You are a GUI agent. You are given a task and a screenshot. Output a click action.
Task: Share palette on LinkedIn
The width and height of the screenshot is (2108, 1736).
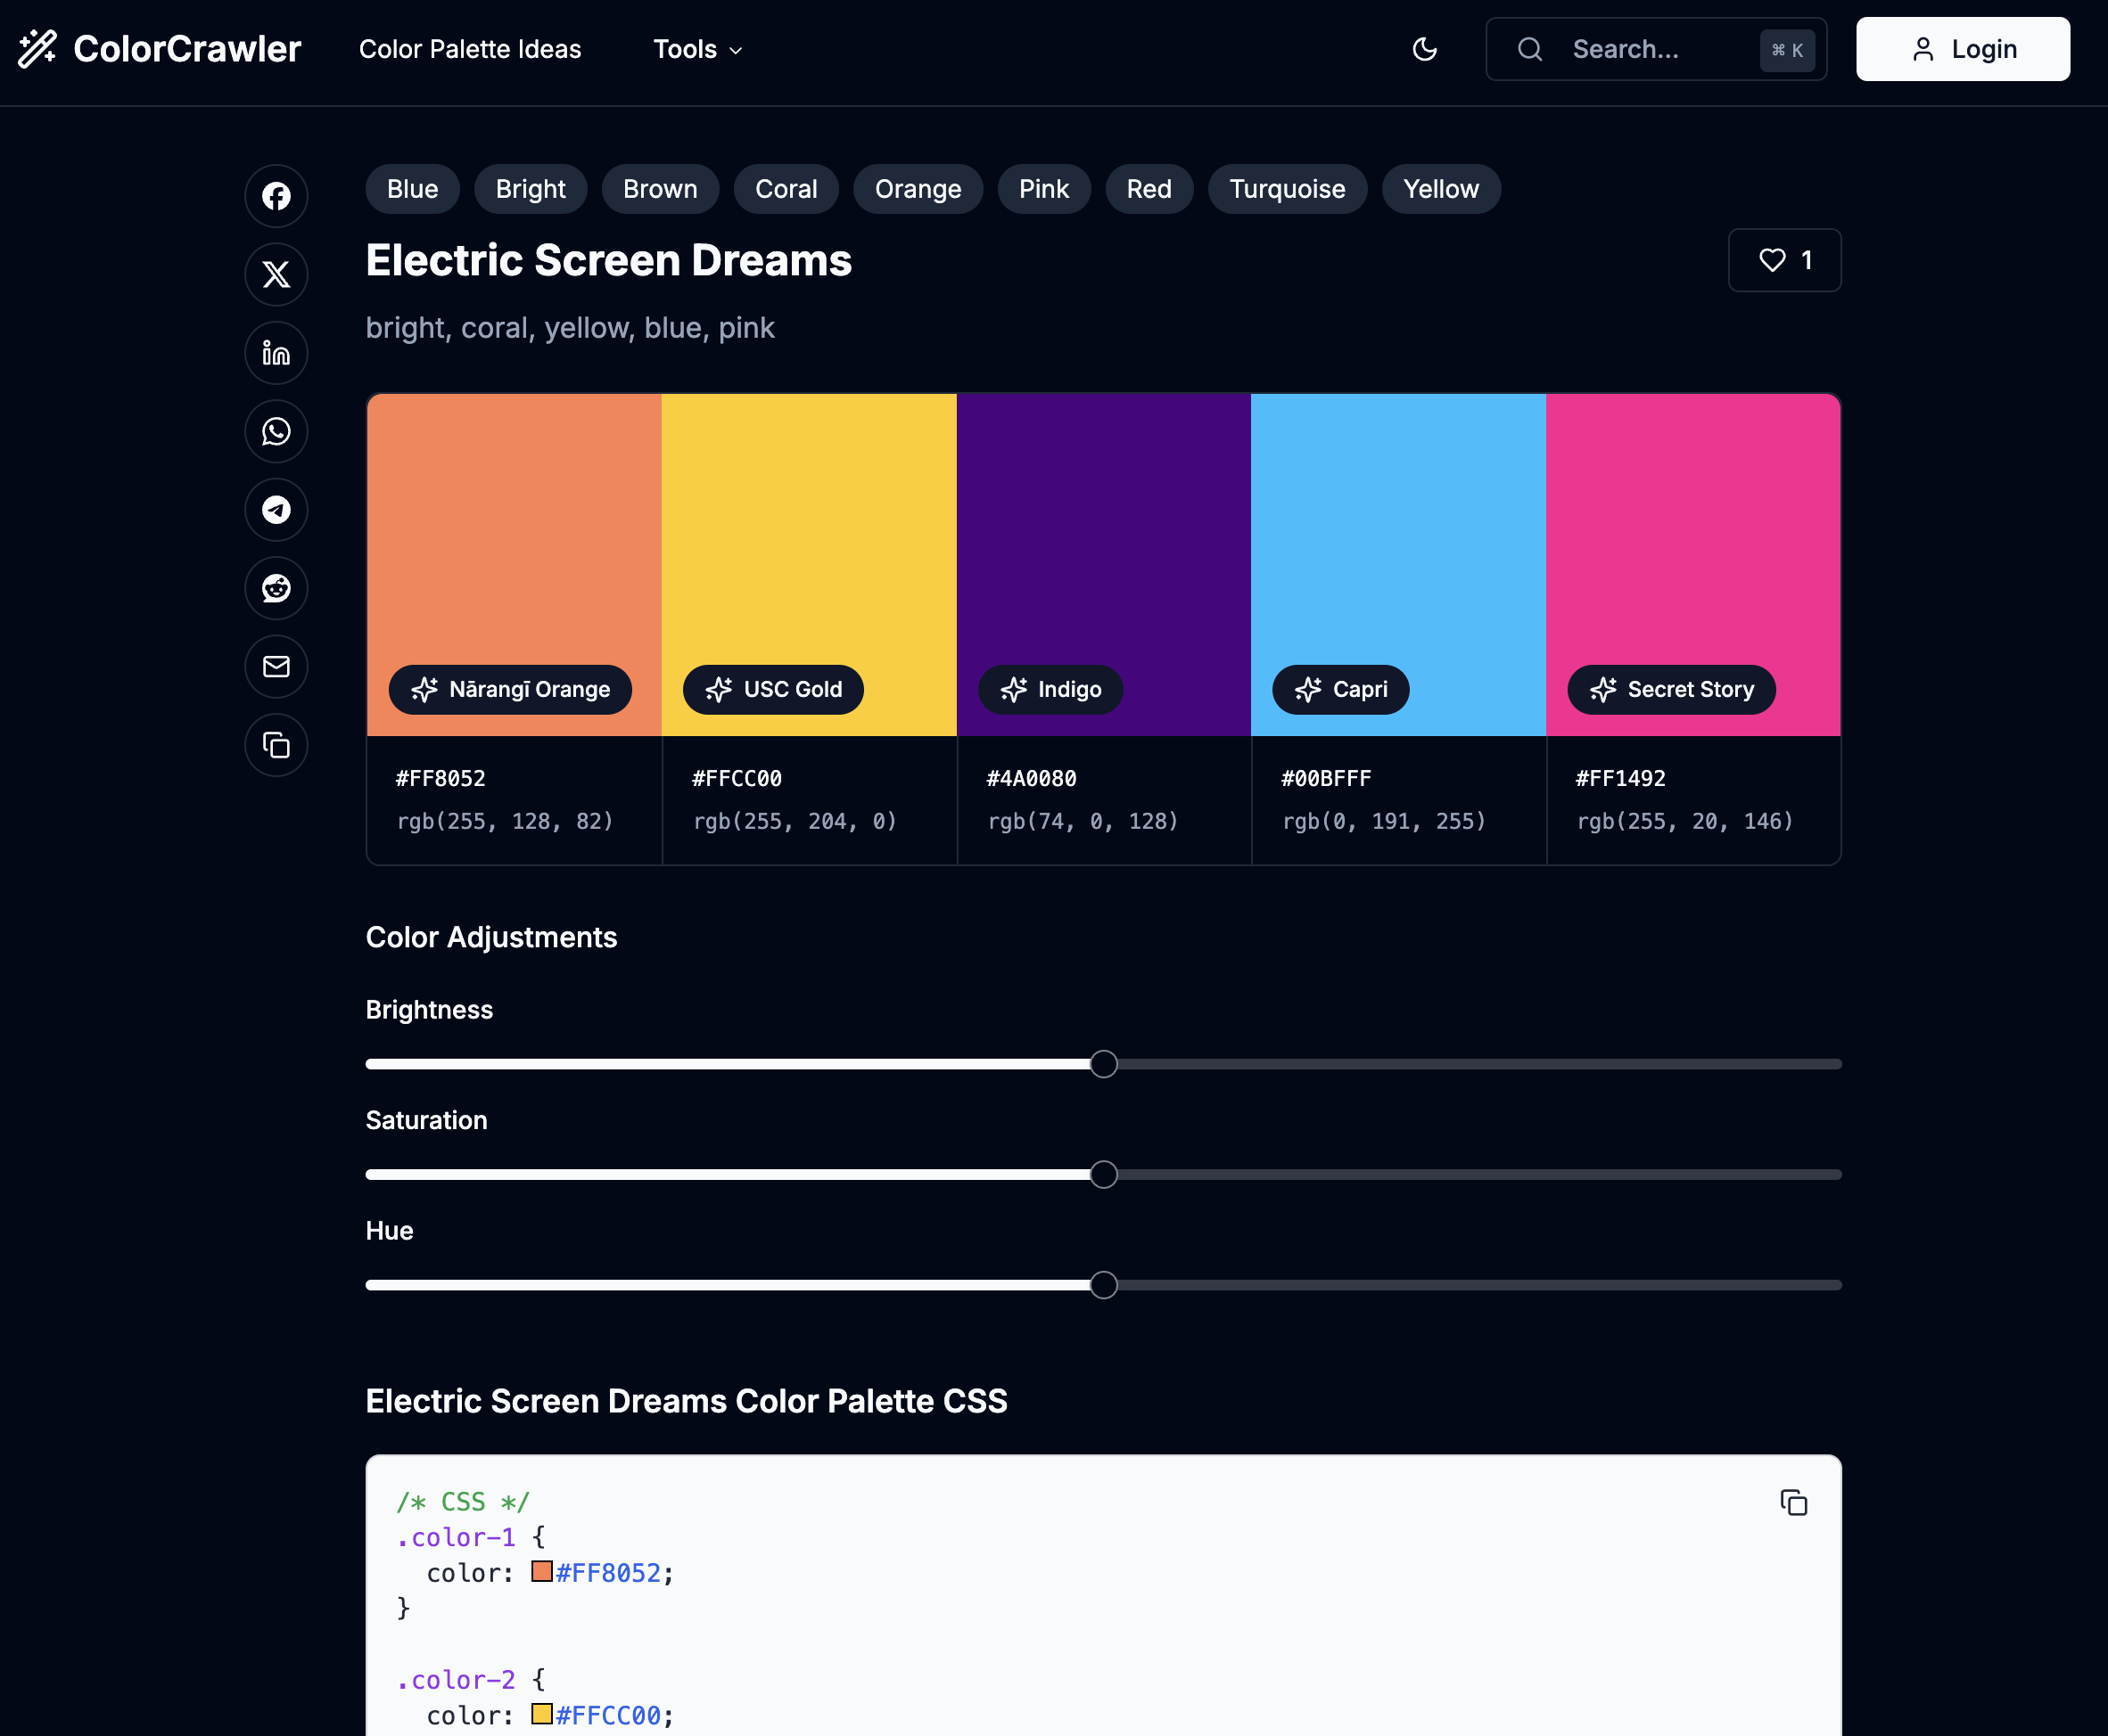pyautogui.click(x=276, y=353)
